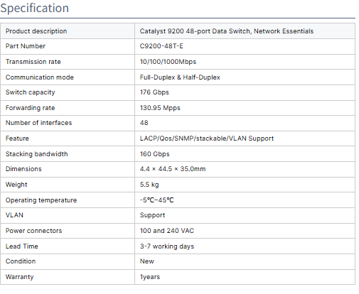Screen dimensions: 359x294
Task: Click the 'LACP/Qos/SNMP/stackable/VLAN Support' value
Action: coord(207,138)
